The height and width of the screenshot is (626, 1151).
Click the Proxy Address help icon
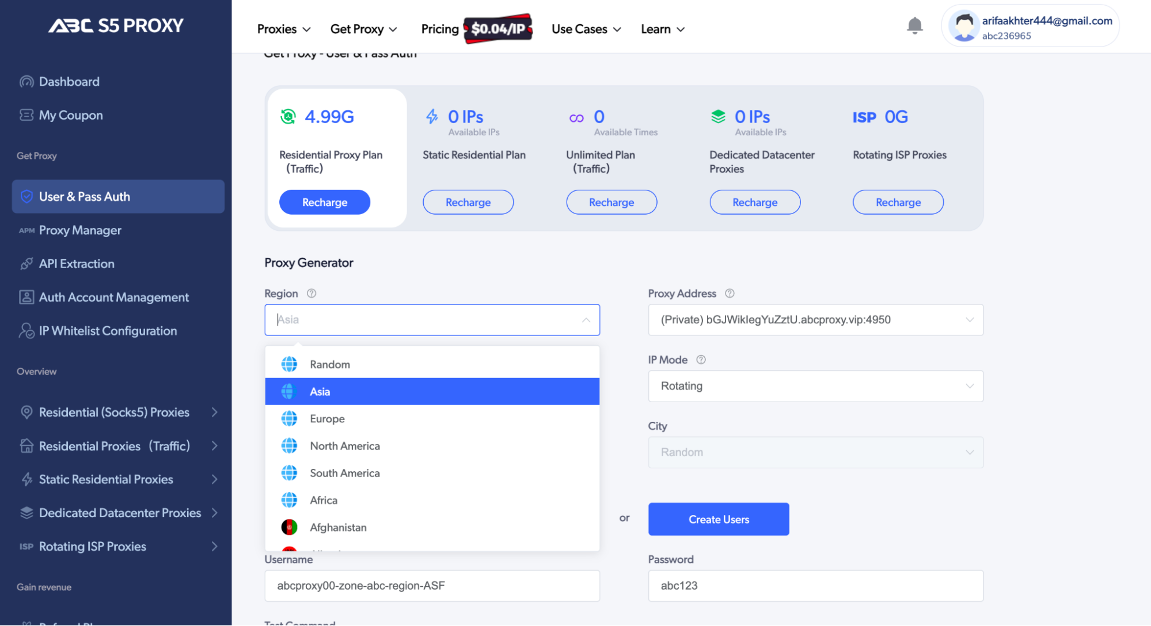730,293
